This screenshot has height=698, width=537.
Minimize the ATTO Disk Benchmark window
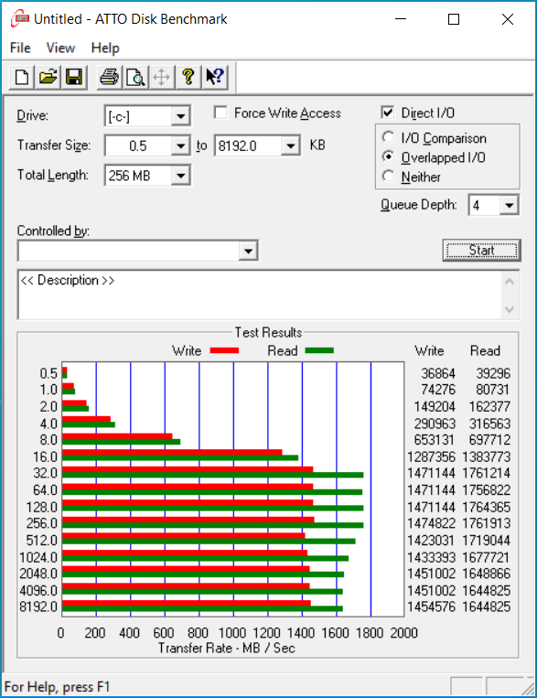[401, 19]
